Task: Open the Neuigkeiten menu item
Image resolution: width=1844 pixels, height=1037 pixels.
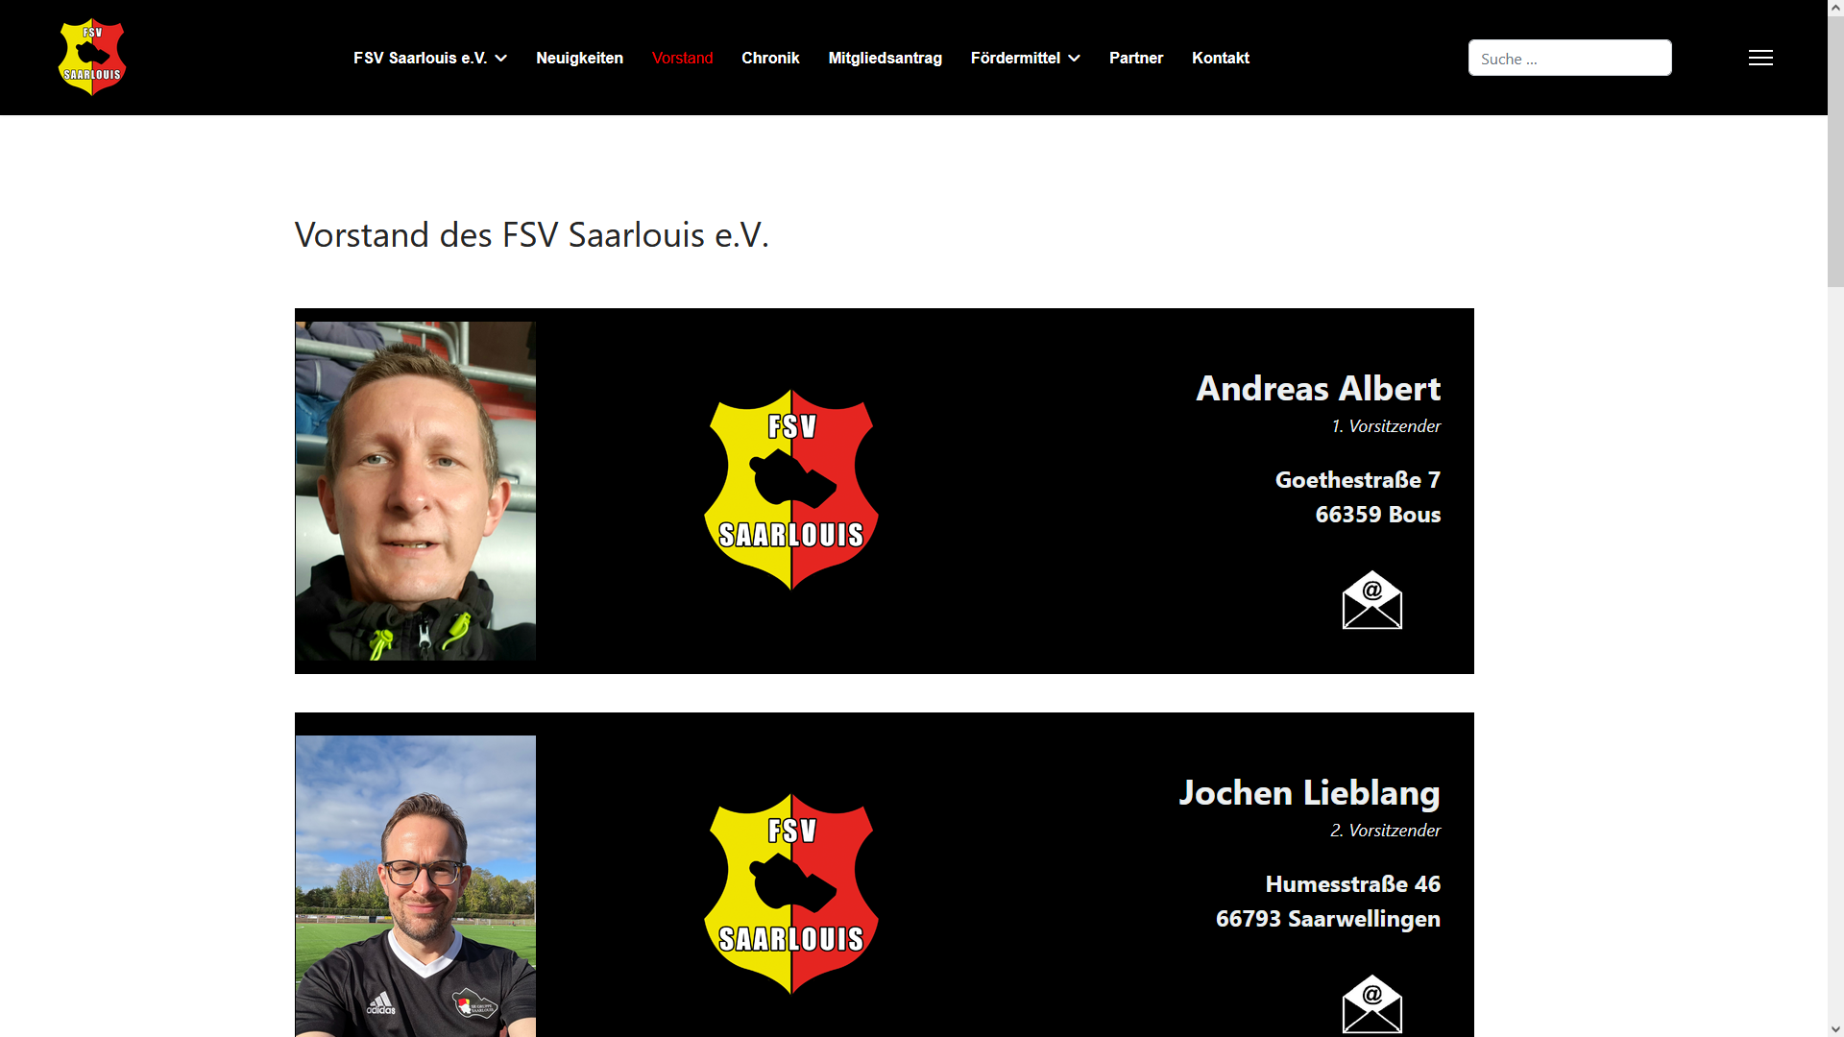Action: pyautogui.click(x=579, y=58)
